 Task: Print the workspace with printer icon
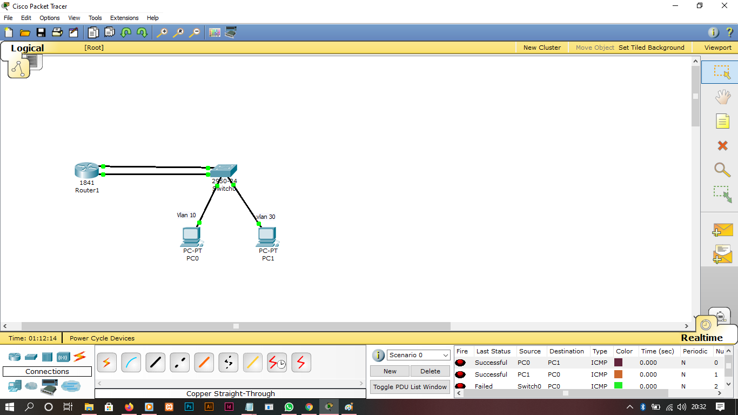pos(57,32)
